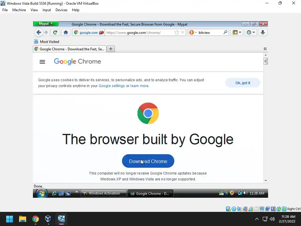Screen dimensions: 301x226
Task: Open a new tab with the plus button
Action: tap(111, 49)
